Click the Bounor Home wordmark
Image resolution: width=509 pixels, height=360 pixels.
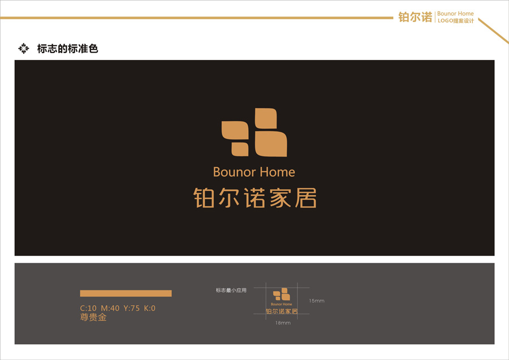pos(255,171)
